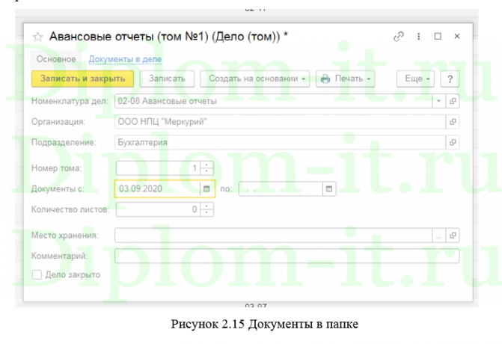The image size is (502, 344).
Task: Click the Документы с date field
Action: (158, 188)
